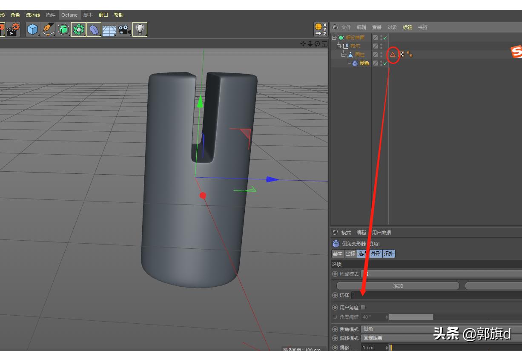The image size is (522, 351).
Task: Open the floor environment objects icon
Action: [109, 30]
